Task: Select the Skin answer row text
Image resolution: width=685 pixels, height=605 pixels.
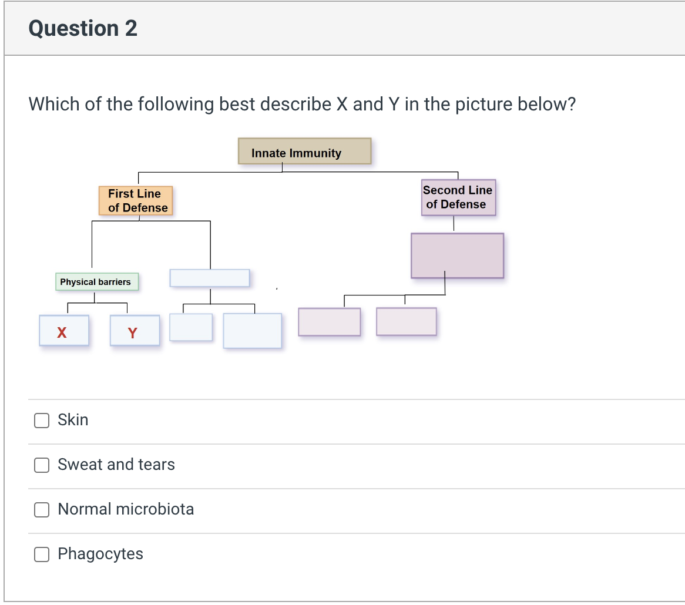Action: 73,419
